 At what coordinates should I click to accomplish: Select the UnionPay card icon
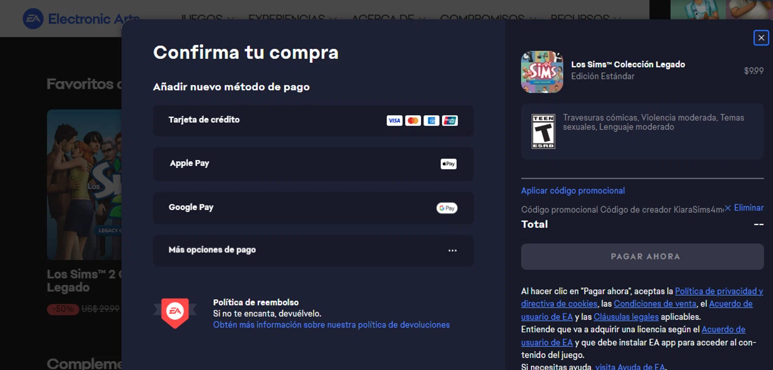[x=450, y=121]
